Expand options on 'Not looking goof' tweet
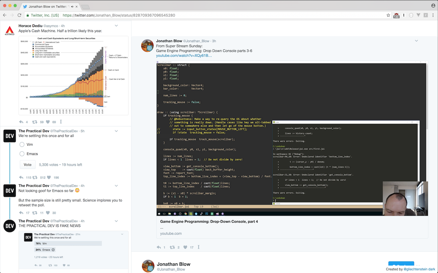 [116, 186]
